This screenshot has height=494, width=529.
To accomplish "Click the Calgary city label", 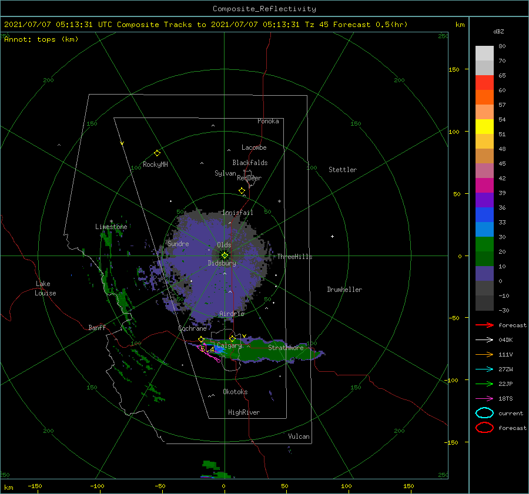I will 229,345.
